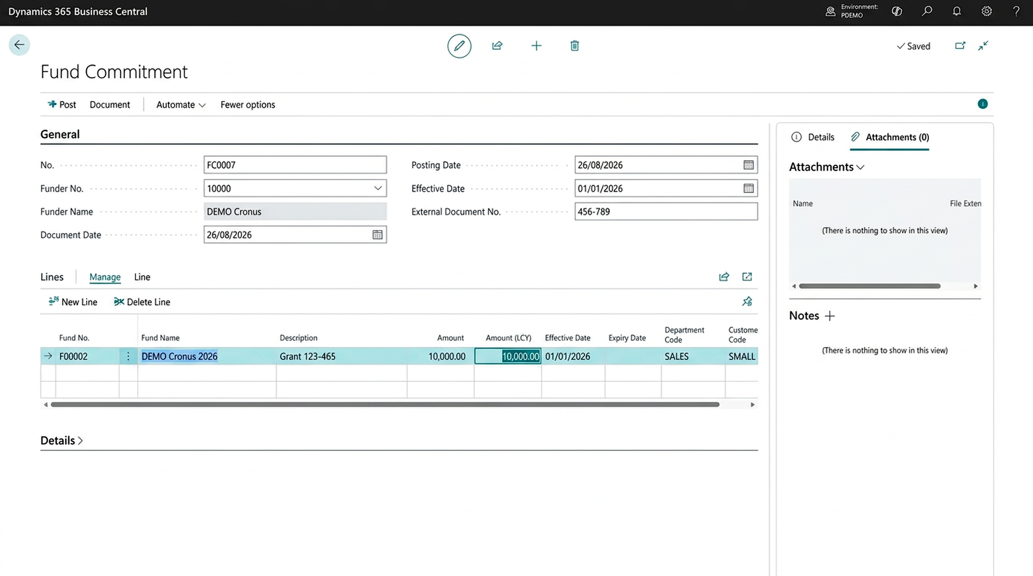Post the fund commitment
This screenshot has width=1033, height=576.
click(x=62, y=105)
